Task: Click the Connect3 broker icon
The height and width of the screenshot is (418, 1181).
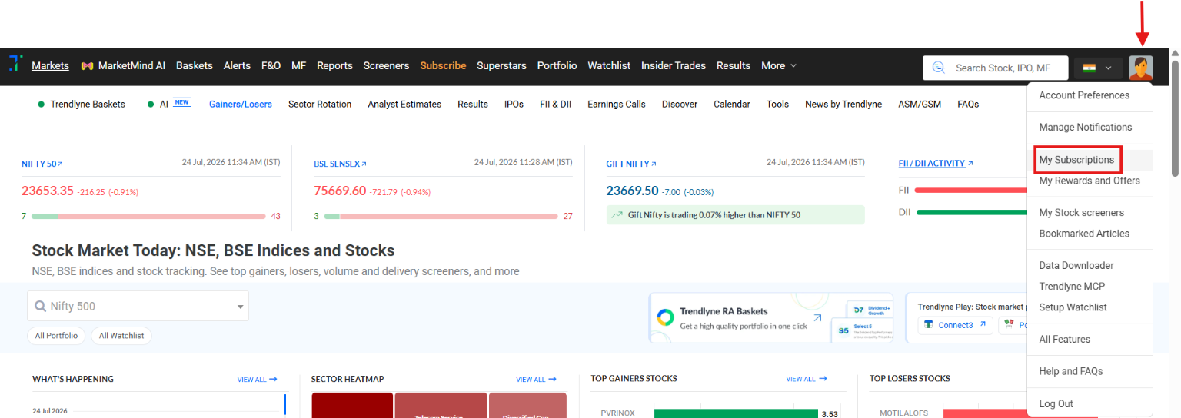Action: pos(929,325)
